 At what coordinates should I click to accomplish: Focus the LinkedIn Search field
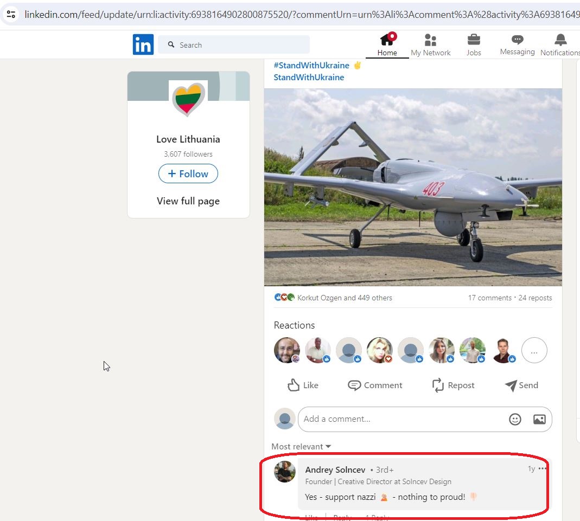pos(234,44)
